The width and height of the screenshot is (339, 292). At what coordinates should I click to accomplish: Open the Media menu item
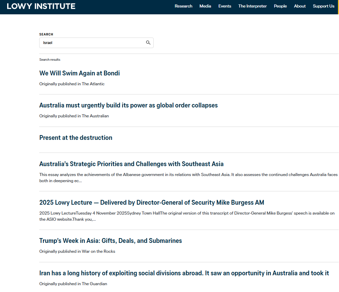205,6
